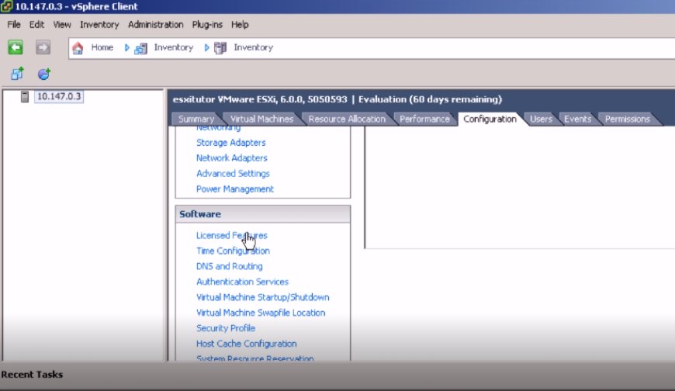Expand the arrow before second Inventory breadcrumb
This screenshot has height=391, width=675.
pos(206,47)
